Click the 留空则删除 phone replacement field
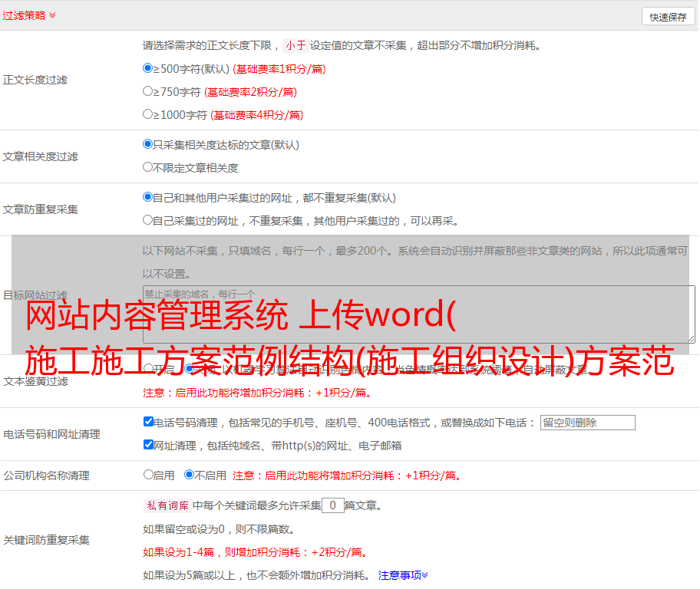Screen dimensions: 700x589 coord(587,423)
